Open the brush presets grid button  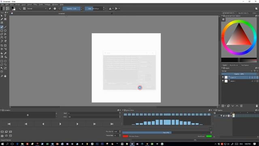[24, 9]
